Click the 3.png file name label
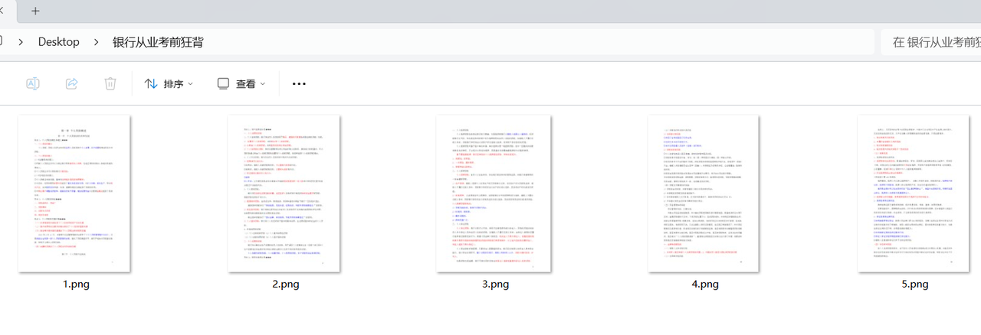This screenshot has width=981, height=335. click(496, 285)
